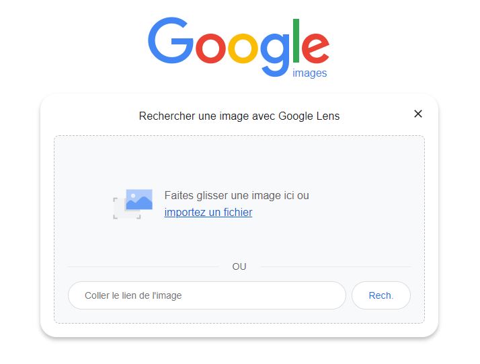Click the "OU" divider label
The width and height of the screenshot is (480, 364).
pos(239,266)
